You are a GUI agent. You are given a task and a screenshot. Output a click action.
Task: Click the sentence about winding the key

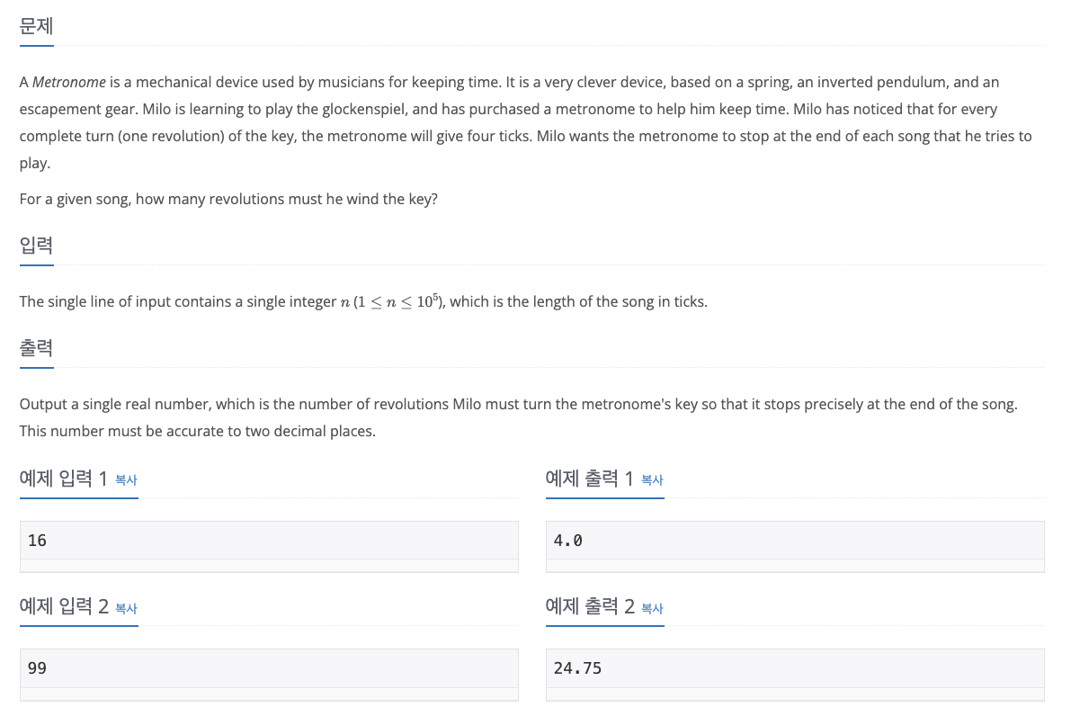pos(228,200)
